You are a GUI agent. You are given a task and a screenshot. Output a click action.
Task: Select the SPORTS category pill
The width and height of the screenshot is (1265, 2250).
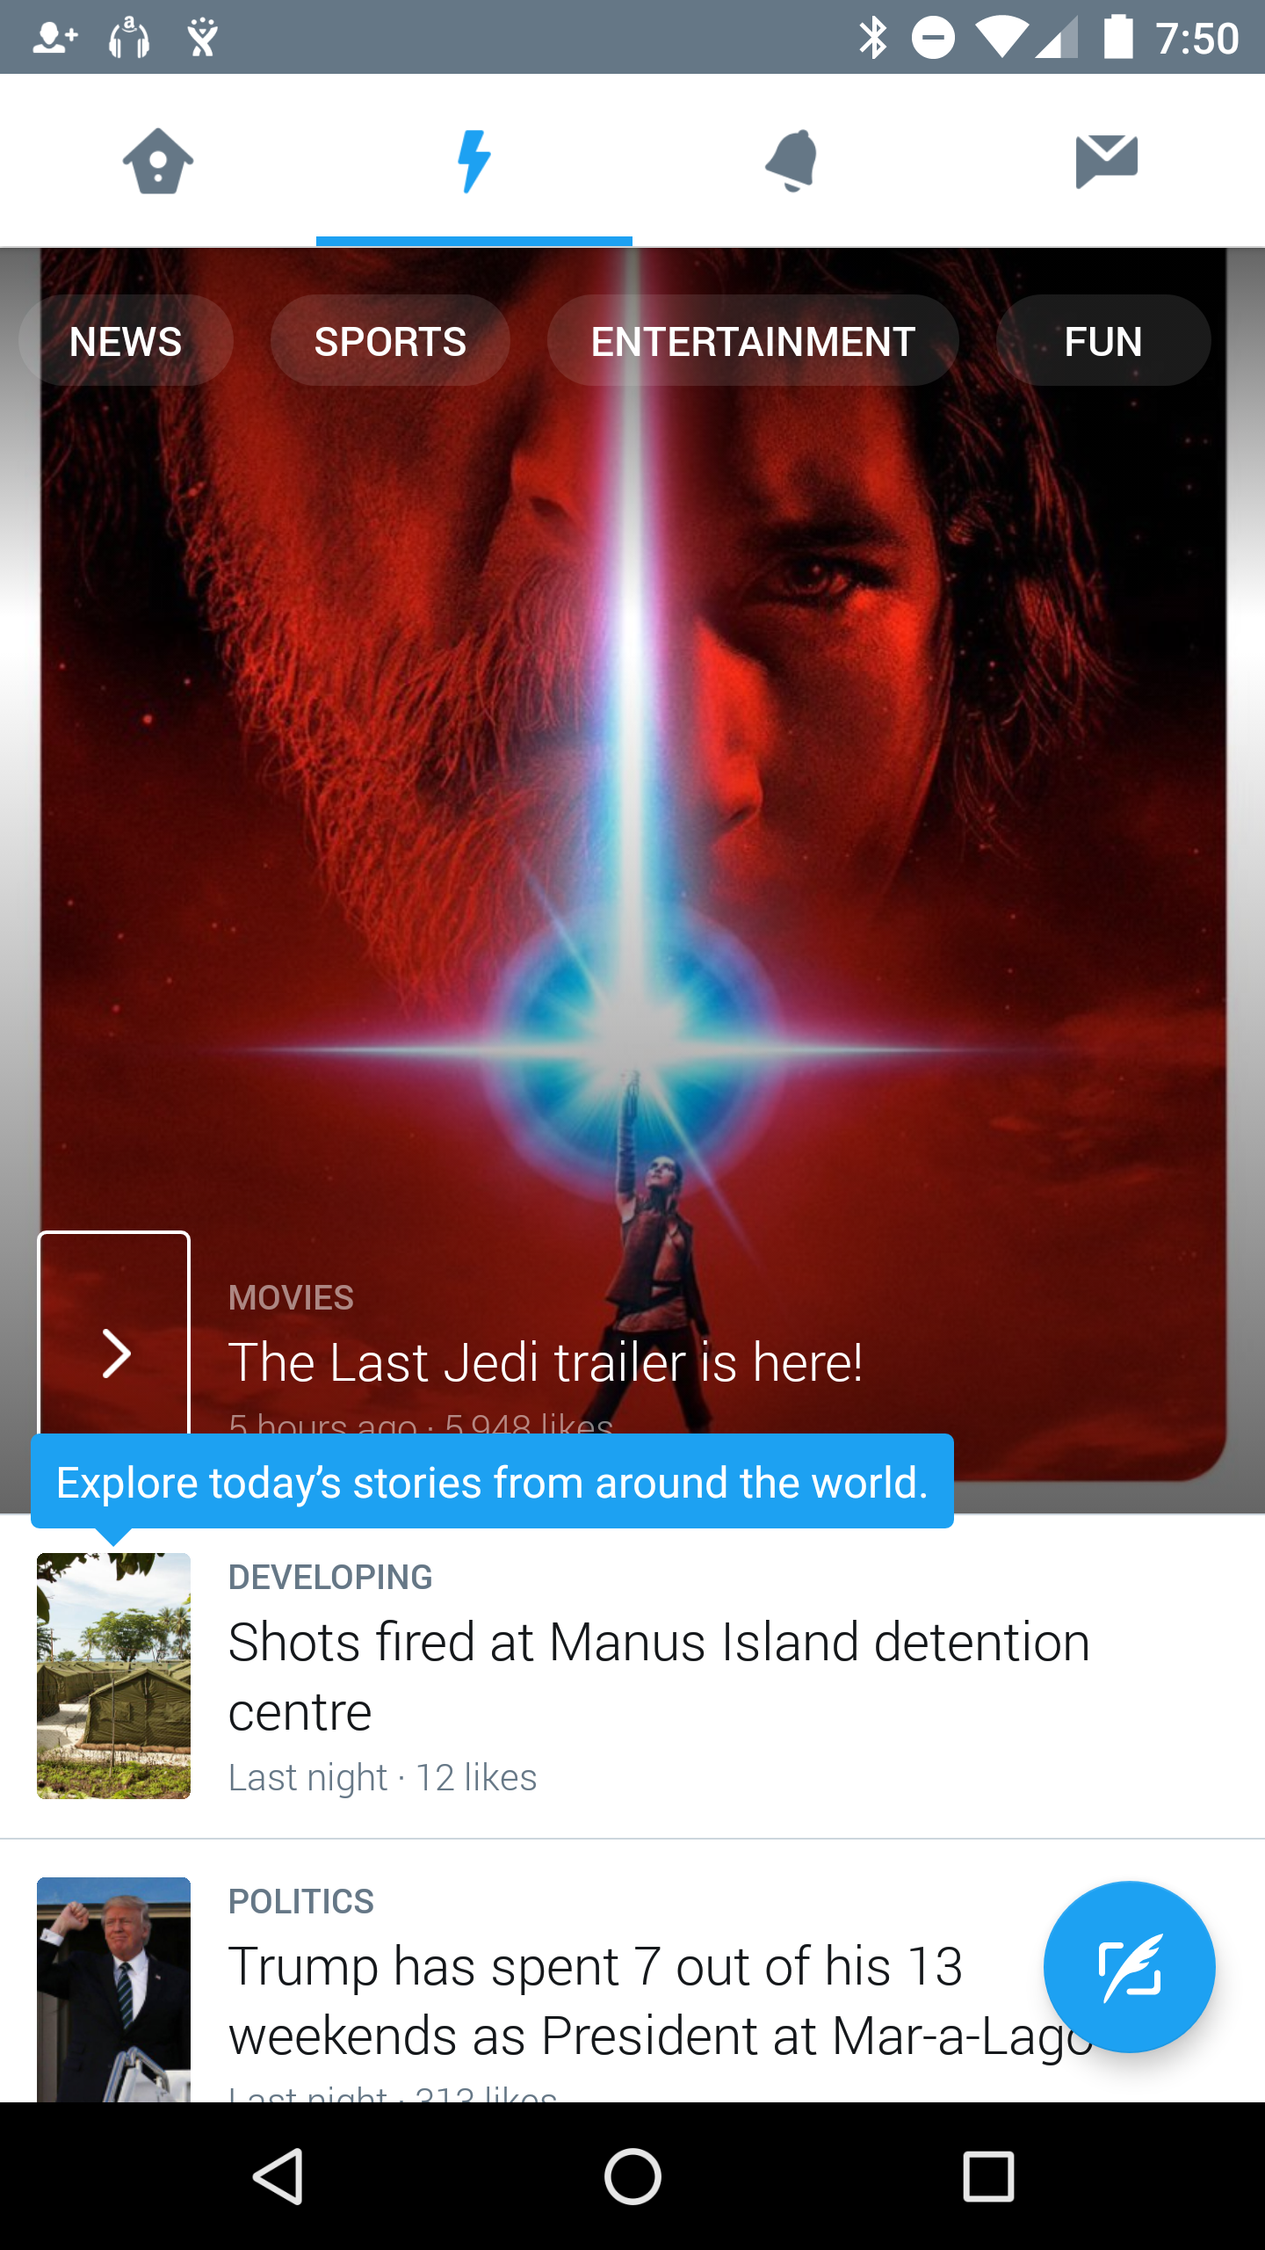[390, 341]
